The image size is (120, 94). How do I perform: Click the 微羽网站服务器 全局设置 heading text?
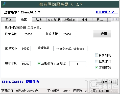click(x=23, y=28)
